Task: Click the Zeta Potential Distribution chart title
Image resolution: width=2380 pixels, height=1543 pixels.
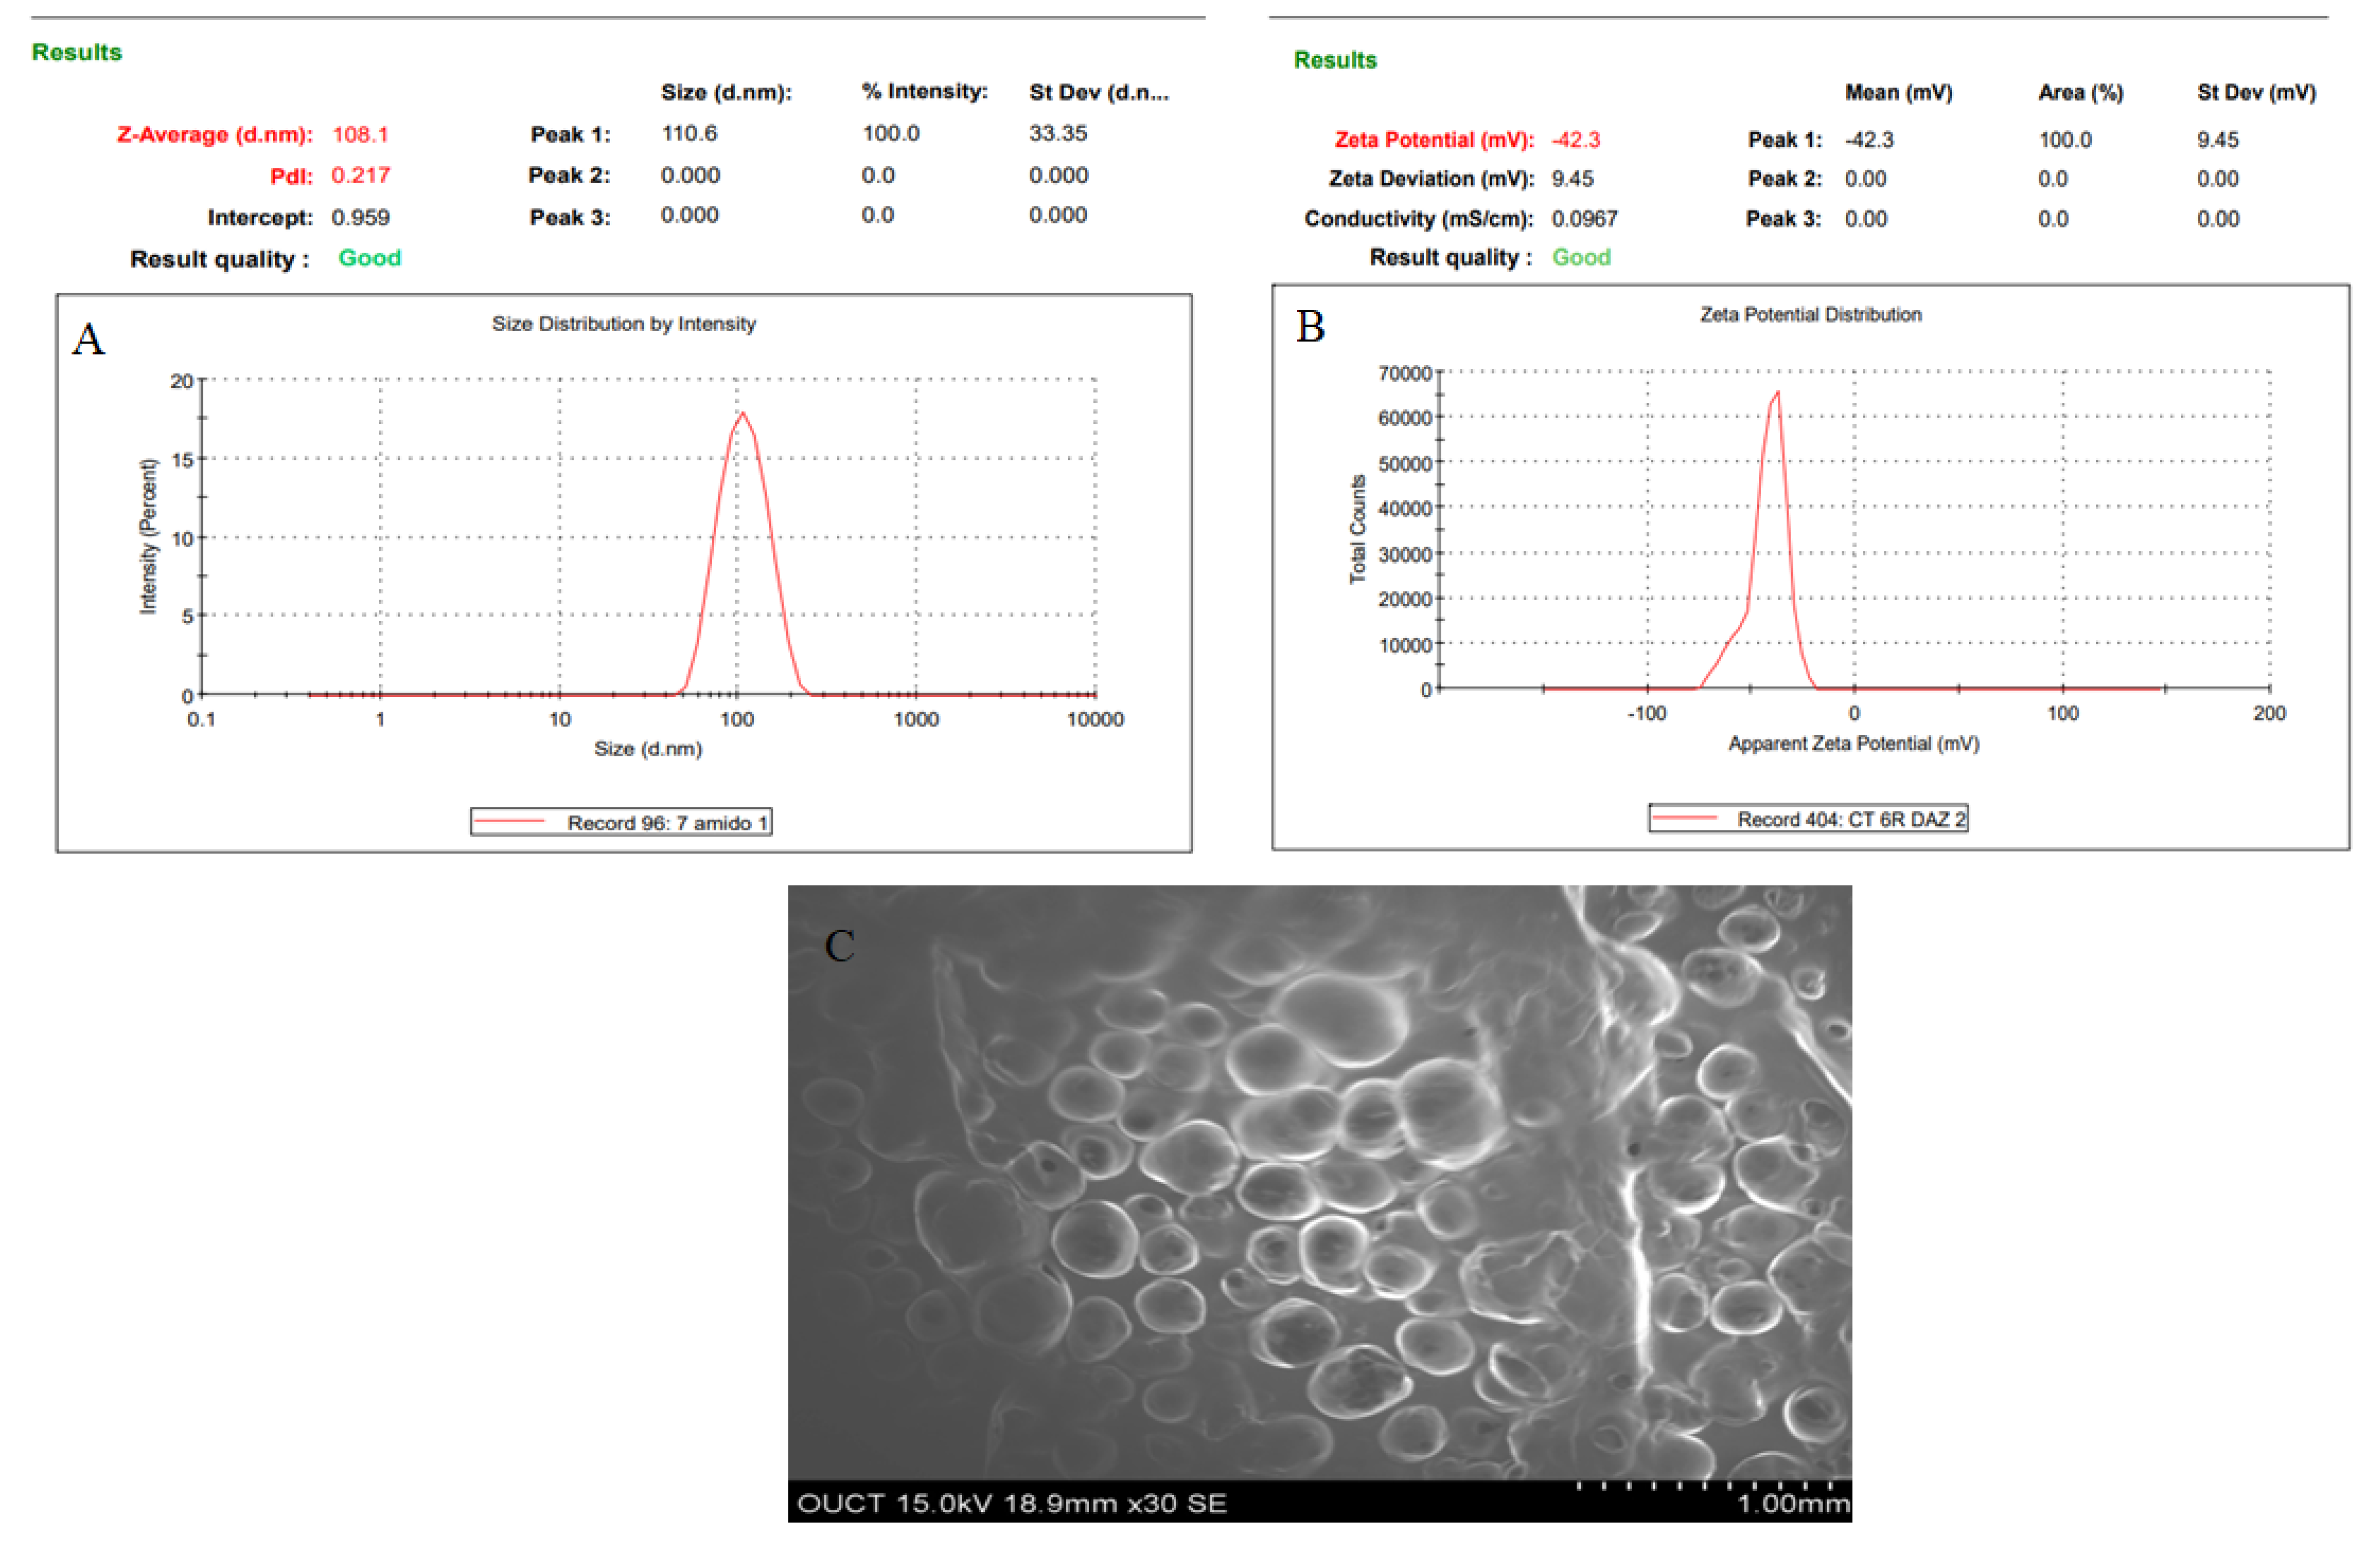Action: click(x=1810, y=313)
